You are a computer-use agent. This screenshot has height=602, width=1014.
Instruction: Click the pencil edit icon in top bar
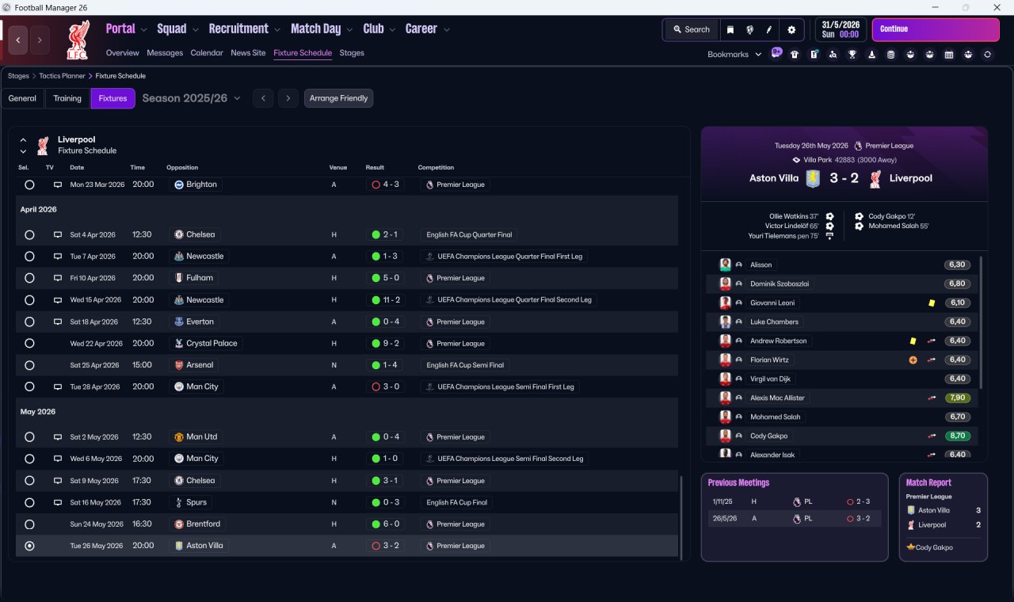(768, 30)
